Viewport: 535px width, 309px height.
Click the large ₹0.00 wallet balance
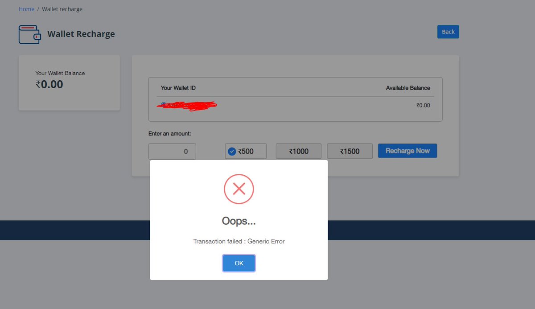[49, 84]
